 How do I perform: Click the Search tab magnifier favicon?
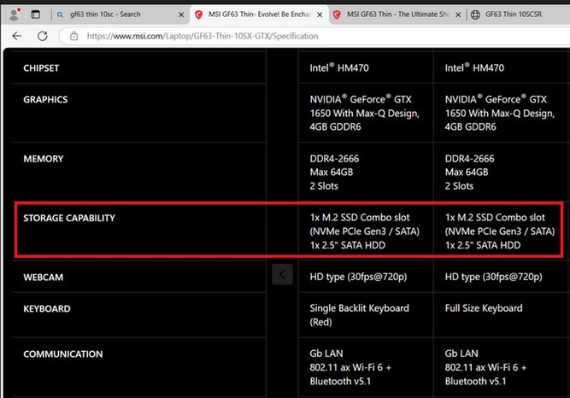(60, 15)
